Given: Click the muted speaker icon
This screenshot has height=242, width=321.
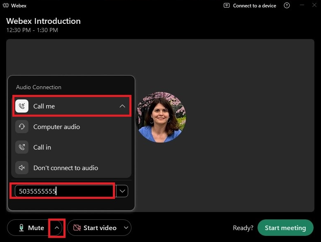Looking at the screenshot, I should point(22,168).
